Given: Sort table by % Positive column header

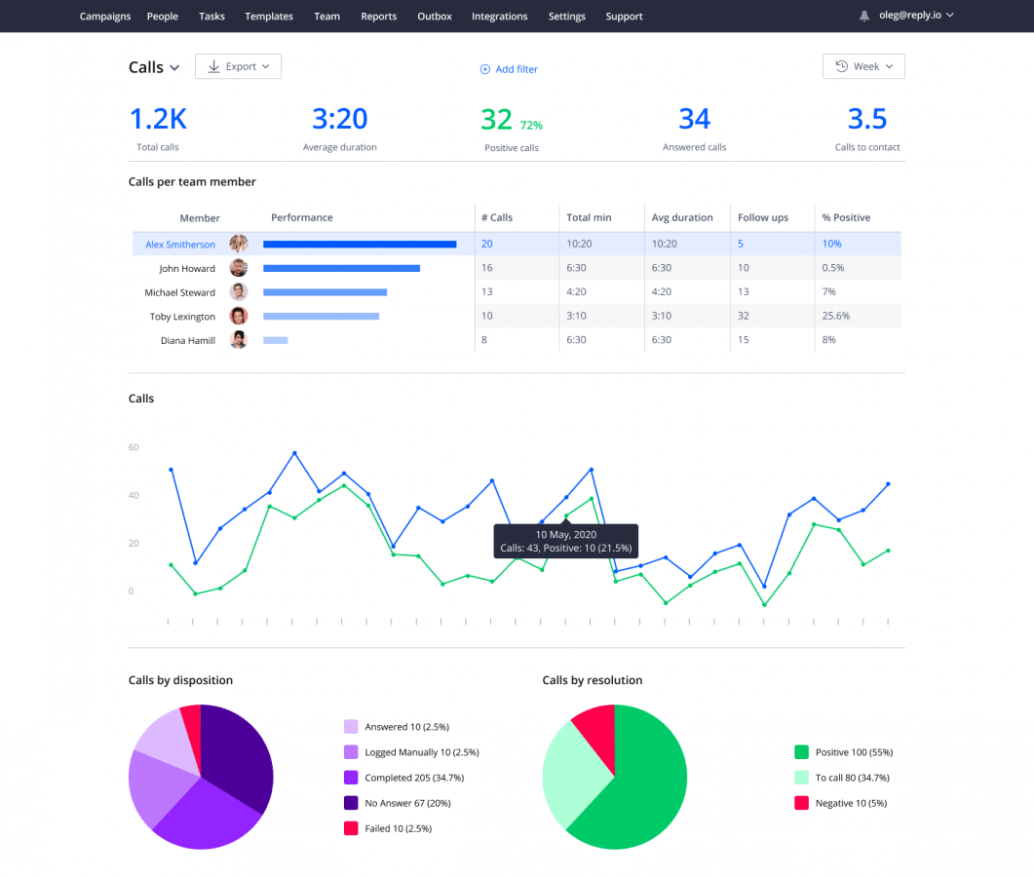Looking at the screenshot, I should 846,217.
